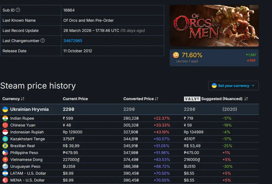272x184 pixels.
Task: Sort by Valve Suggested (Nuanced) column
Action: click(x=216, y=99)
